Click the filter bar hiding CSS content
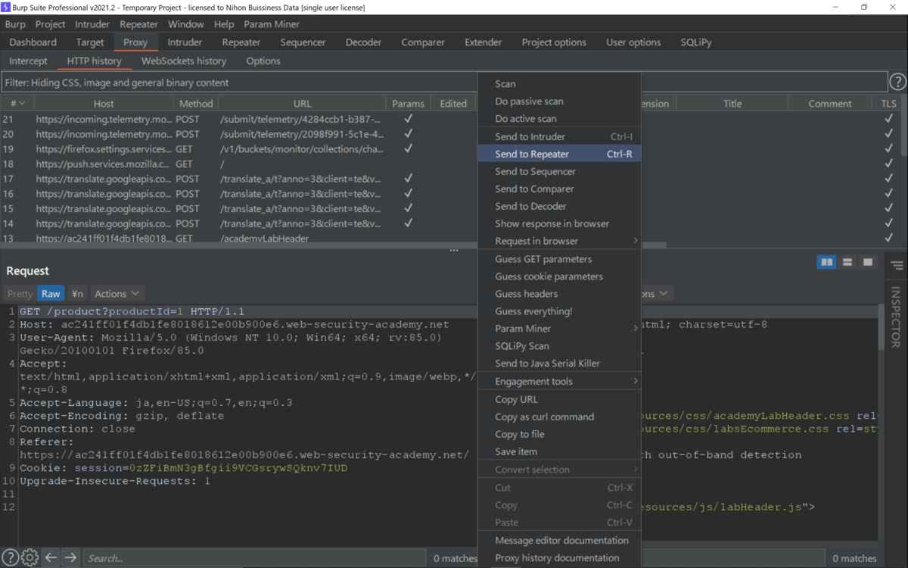Image resolution: width=908 pixels, height=568 pixels. [x=445, y=82]
